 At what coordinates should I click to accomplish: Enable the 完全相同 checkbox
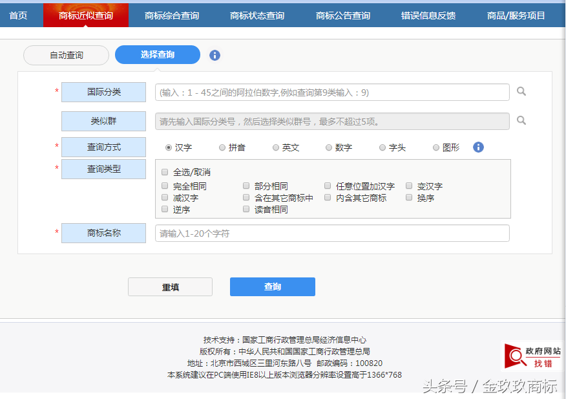point(164,186)
